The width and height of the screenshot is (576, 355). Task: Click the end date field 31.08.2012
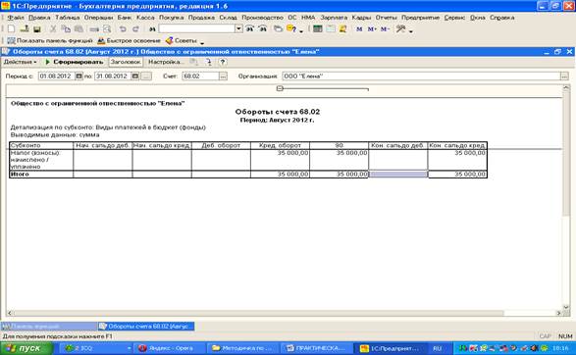(113, 76)
